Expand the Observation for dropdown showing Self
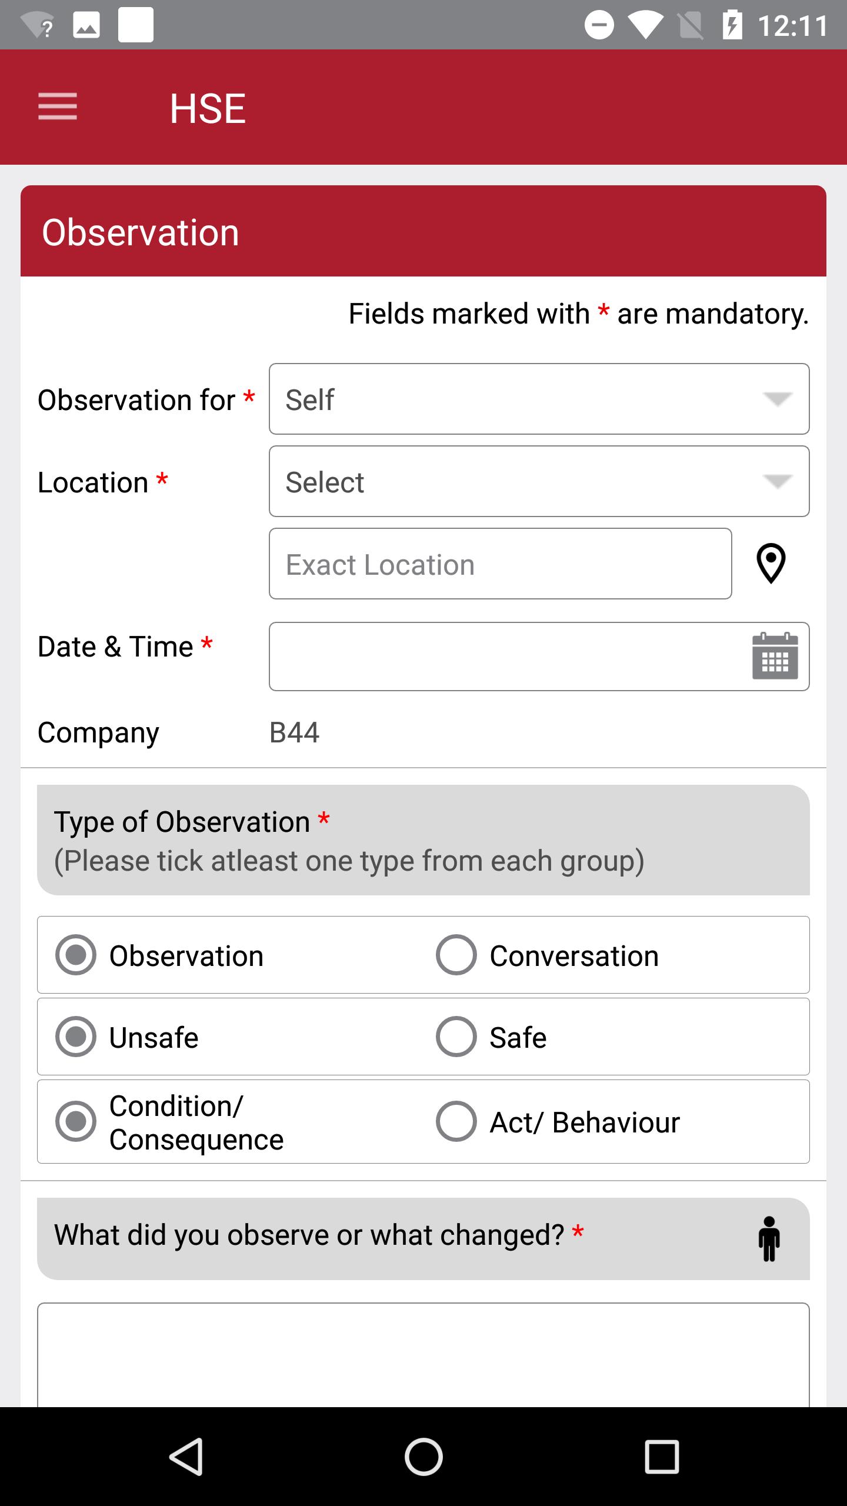847x1506 pixels. (x=539, y=399)
